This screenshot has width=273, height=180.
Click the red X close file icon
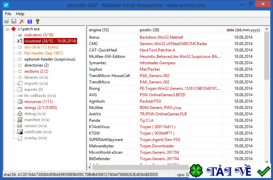(22, 21)
